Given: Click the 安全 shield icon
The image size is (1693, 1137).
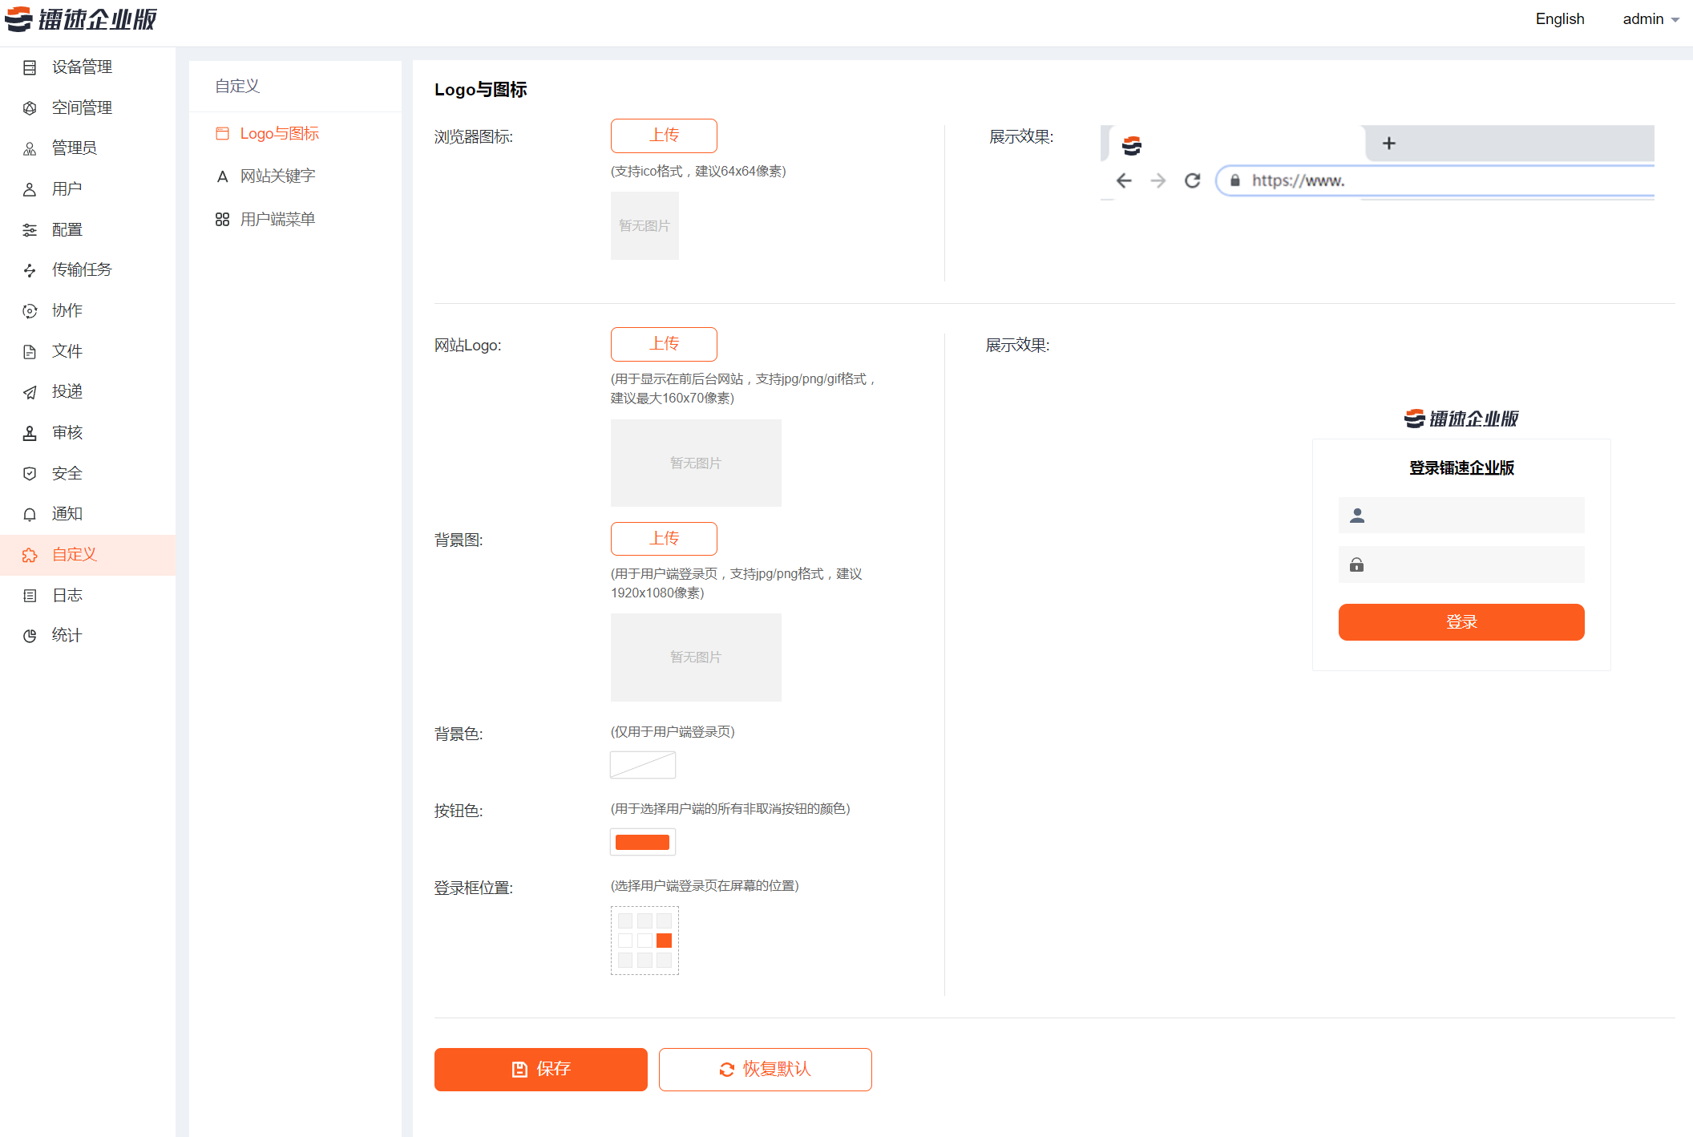Looking at the screenshot, I should [30, 474].
